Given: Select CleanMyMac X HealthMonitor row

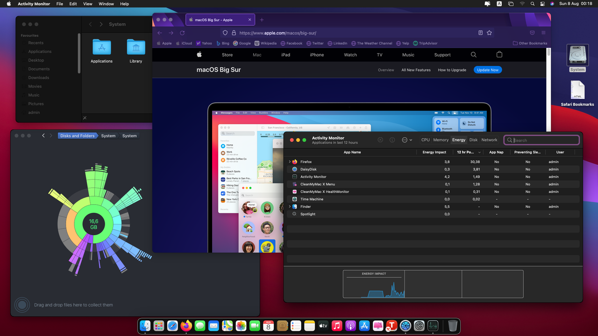Looking at the screenshot, I should tap(434, 192).
